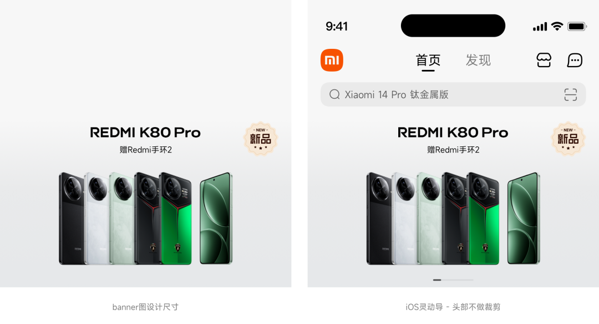Tap the phones image in phone mockup
599x324 pixels.
coord(453,218)
